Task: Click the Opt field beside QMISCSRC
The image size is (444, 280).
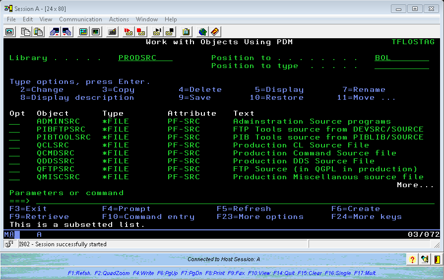Action: [x=14, y=177]
